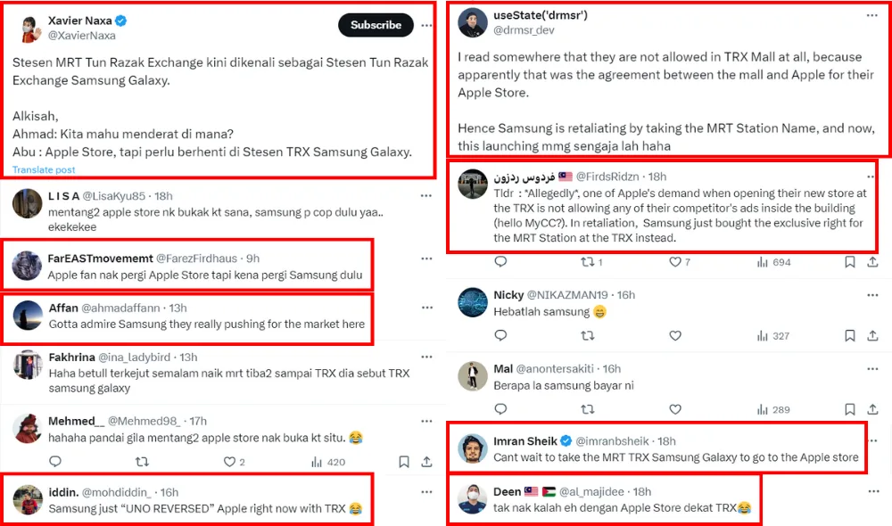Share Mehmed__'s tweet via share icon
Screen dimensions: 892x526
427,462
